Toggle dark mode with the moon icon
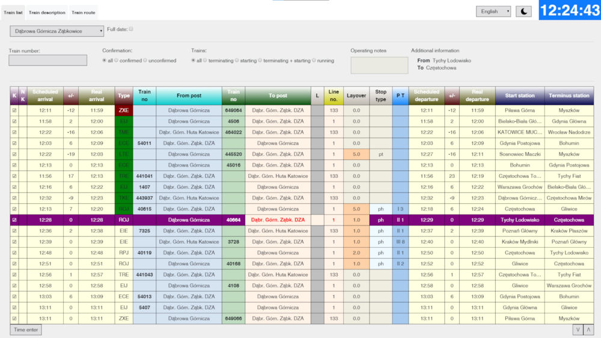 pos(523,11)
